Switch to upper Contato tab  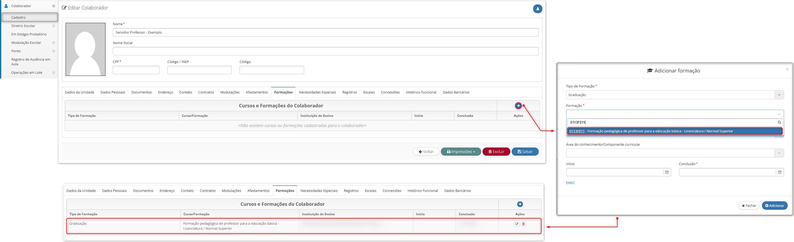pos(186,92)
